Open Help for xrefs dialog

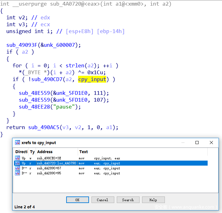point(153,200)
